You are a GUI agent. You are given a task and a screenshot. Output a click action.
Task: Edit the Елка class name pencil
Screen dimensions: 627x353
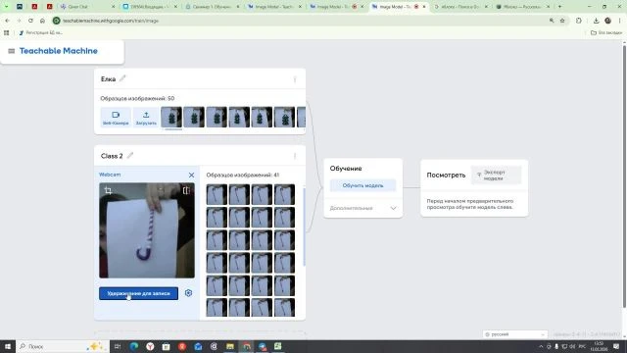pyautogui.click(x=122, y=78)
